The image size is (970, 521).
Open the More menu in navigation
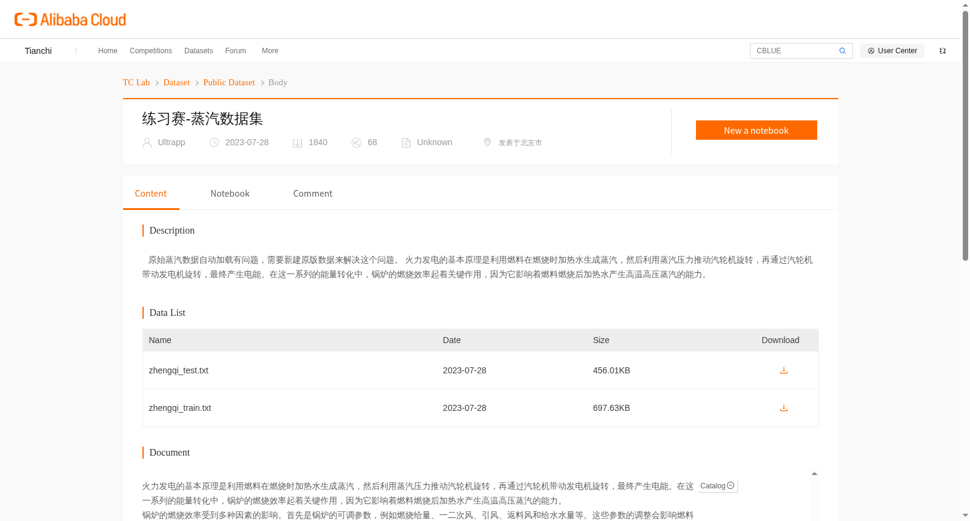[270, 51]
